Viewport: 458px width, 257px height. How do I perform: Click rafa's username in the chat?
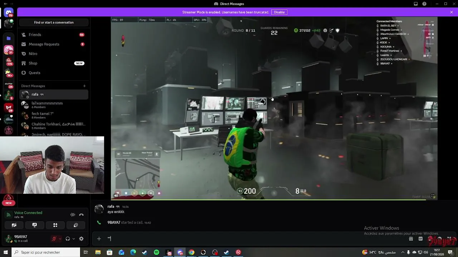(x=111, y=207)
